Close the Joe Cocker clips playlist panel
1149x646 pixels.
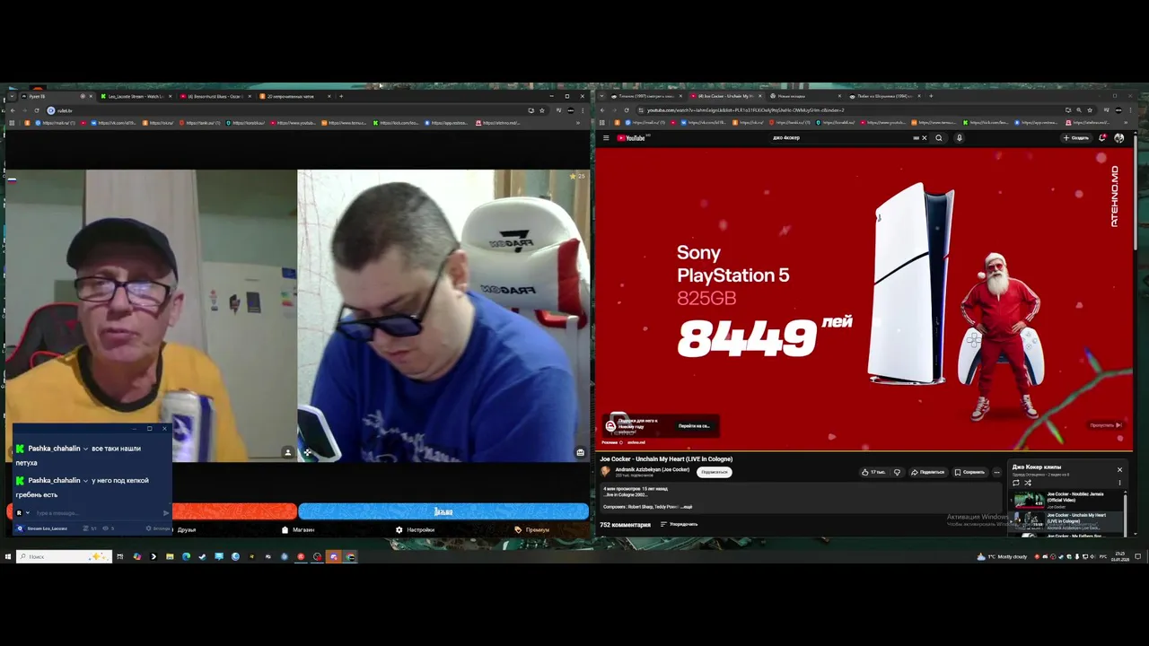pos(1119,469)
